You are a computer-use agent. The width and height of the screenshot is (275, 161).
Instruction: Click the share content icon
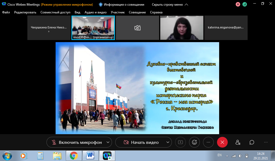[x=180, y=142]
